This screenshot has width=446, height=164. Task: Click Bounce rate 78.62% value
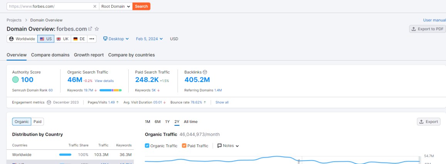pos(196,102)
